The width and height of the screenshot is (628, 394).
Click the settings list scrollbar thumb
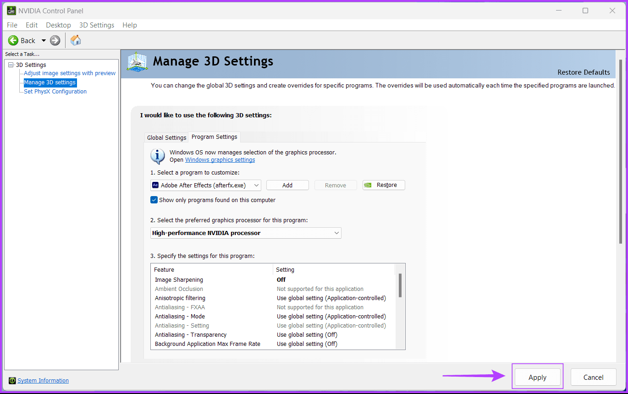point(400,285)
